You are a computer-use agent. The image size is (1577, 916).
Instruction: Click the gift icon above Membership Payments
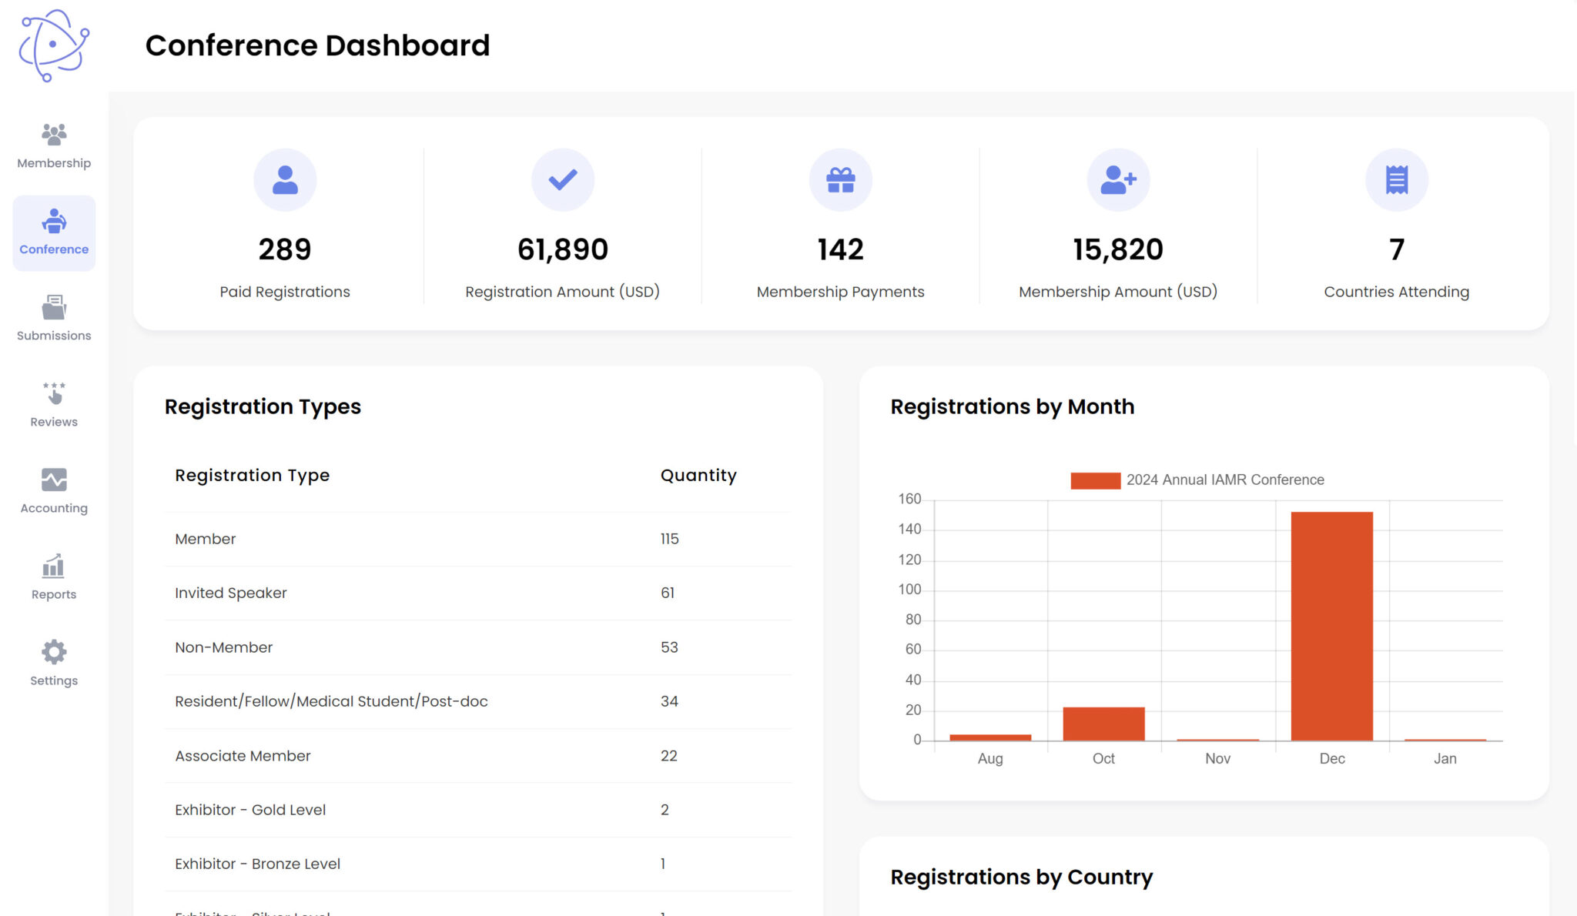point(840,179)
